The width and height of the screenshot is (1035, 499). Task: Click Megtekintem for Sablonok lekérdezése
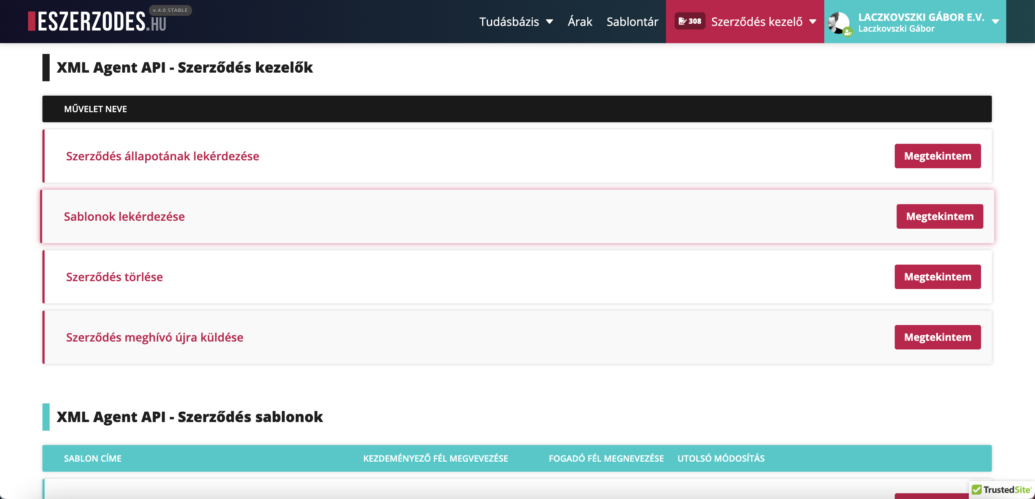tap(939, 216)
